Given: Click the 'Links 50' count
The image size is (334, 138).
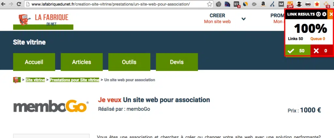Looking at the screenshot, I should pos(296,39).
